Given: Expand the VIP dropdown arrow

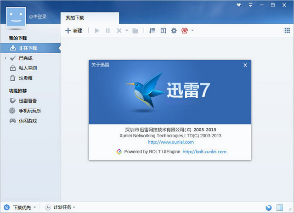Looking at the screenshot, I should click(192, 30).
